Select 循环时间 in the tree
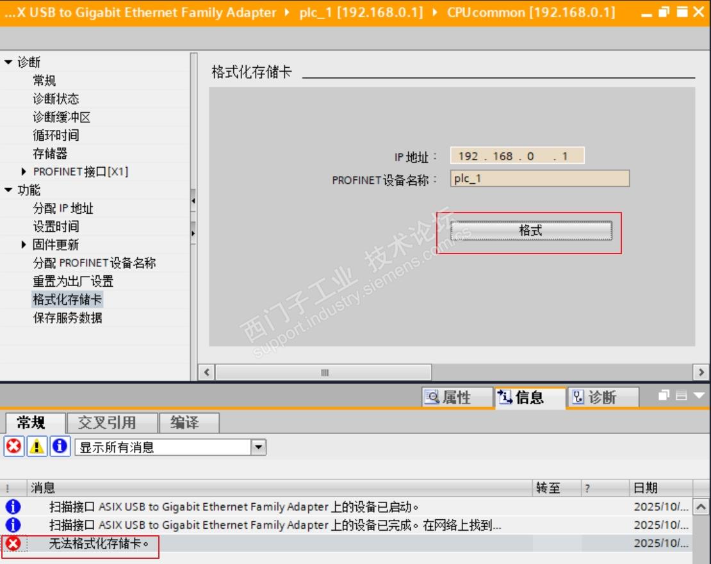The height and width of the screenshot is (564, 711). coord(56,135)
